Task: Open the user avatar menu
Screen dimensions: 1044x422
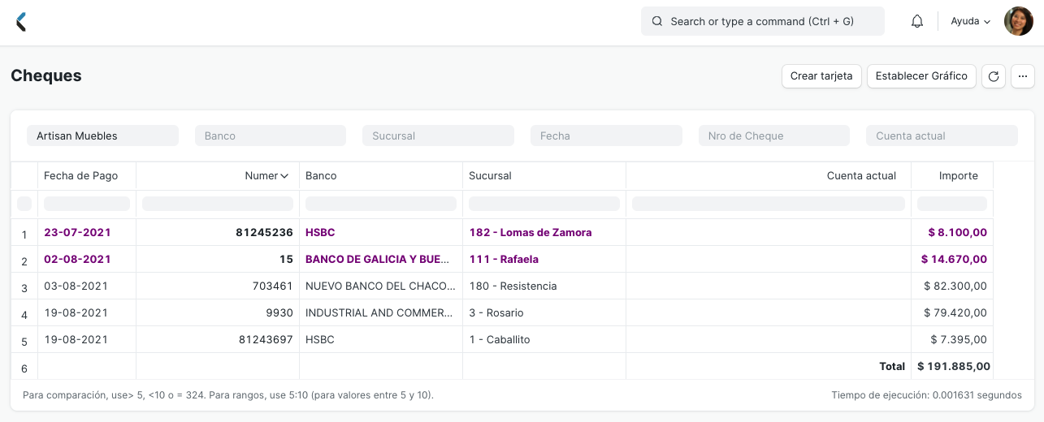Action: pyautogui.click(x=1019, y=22)
